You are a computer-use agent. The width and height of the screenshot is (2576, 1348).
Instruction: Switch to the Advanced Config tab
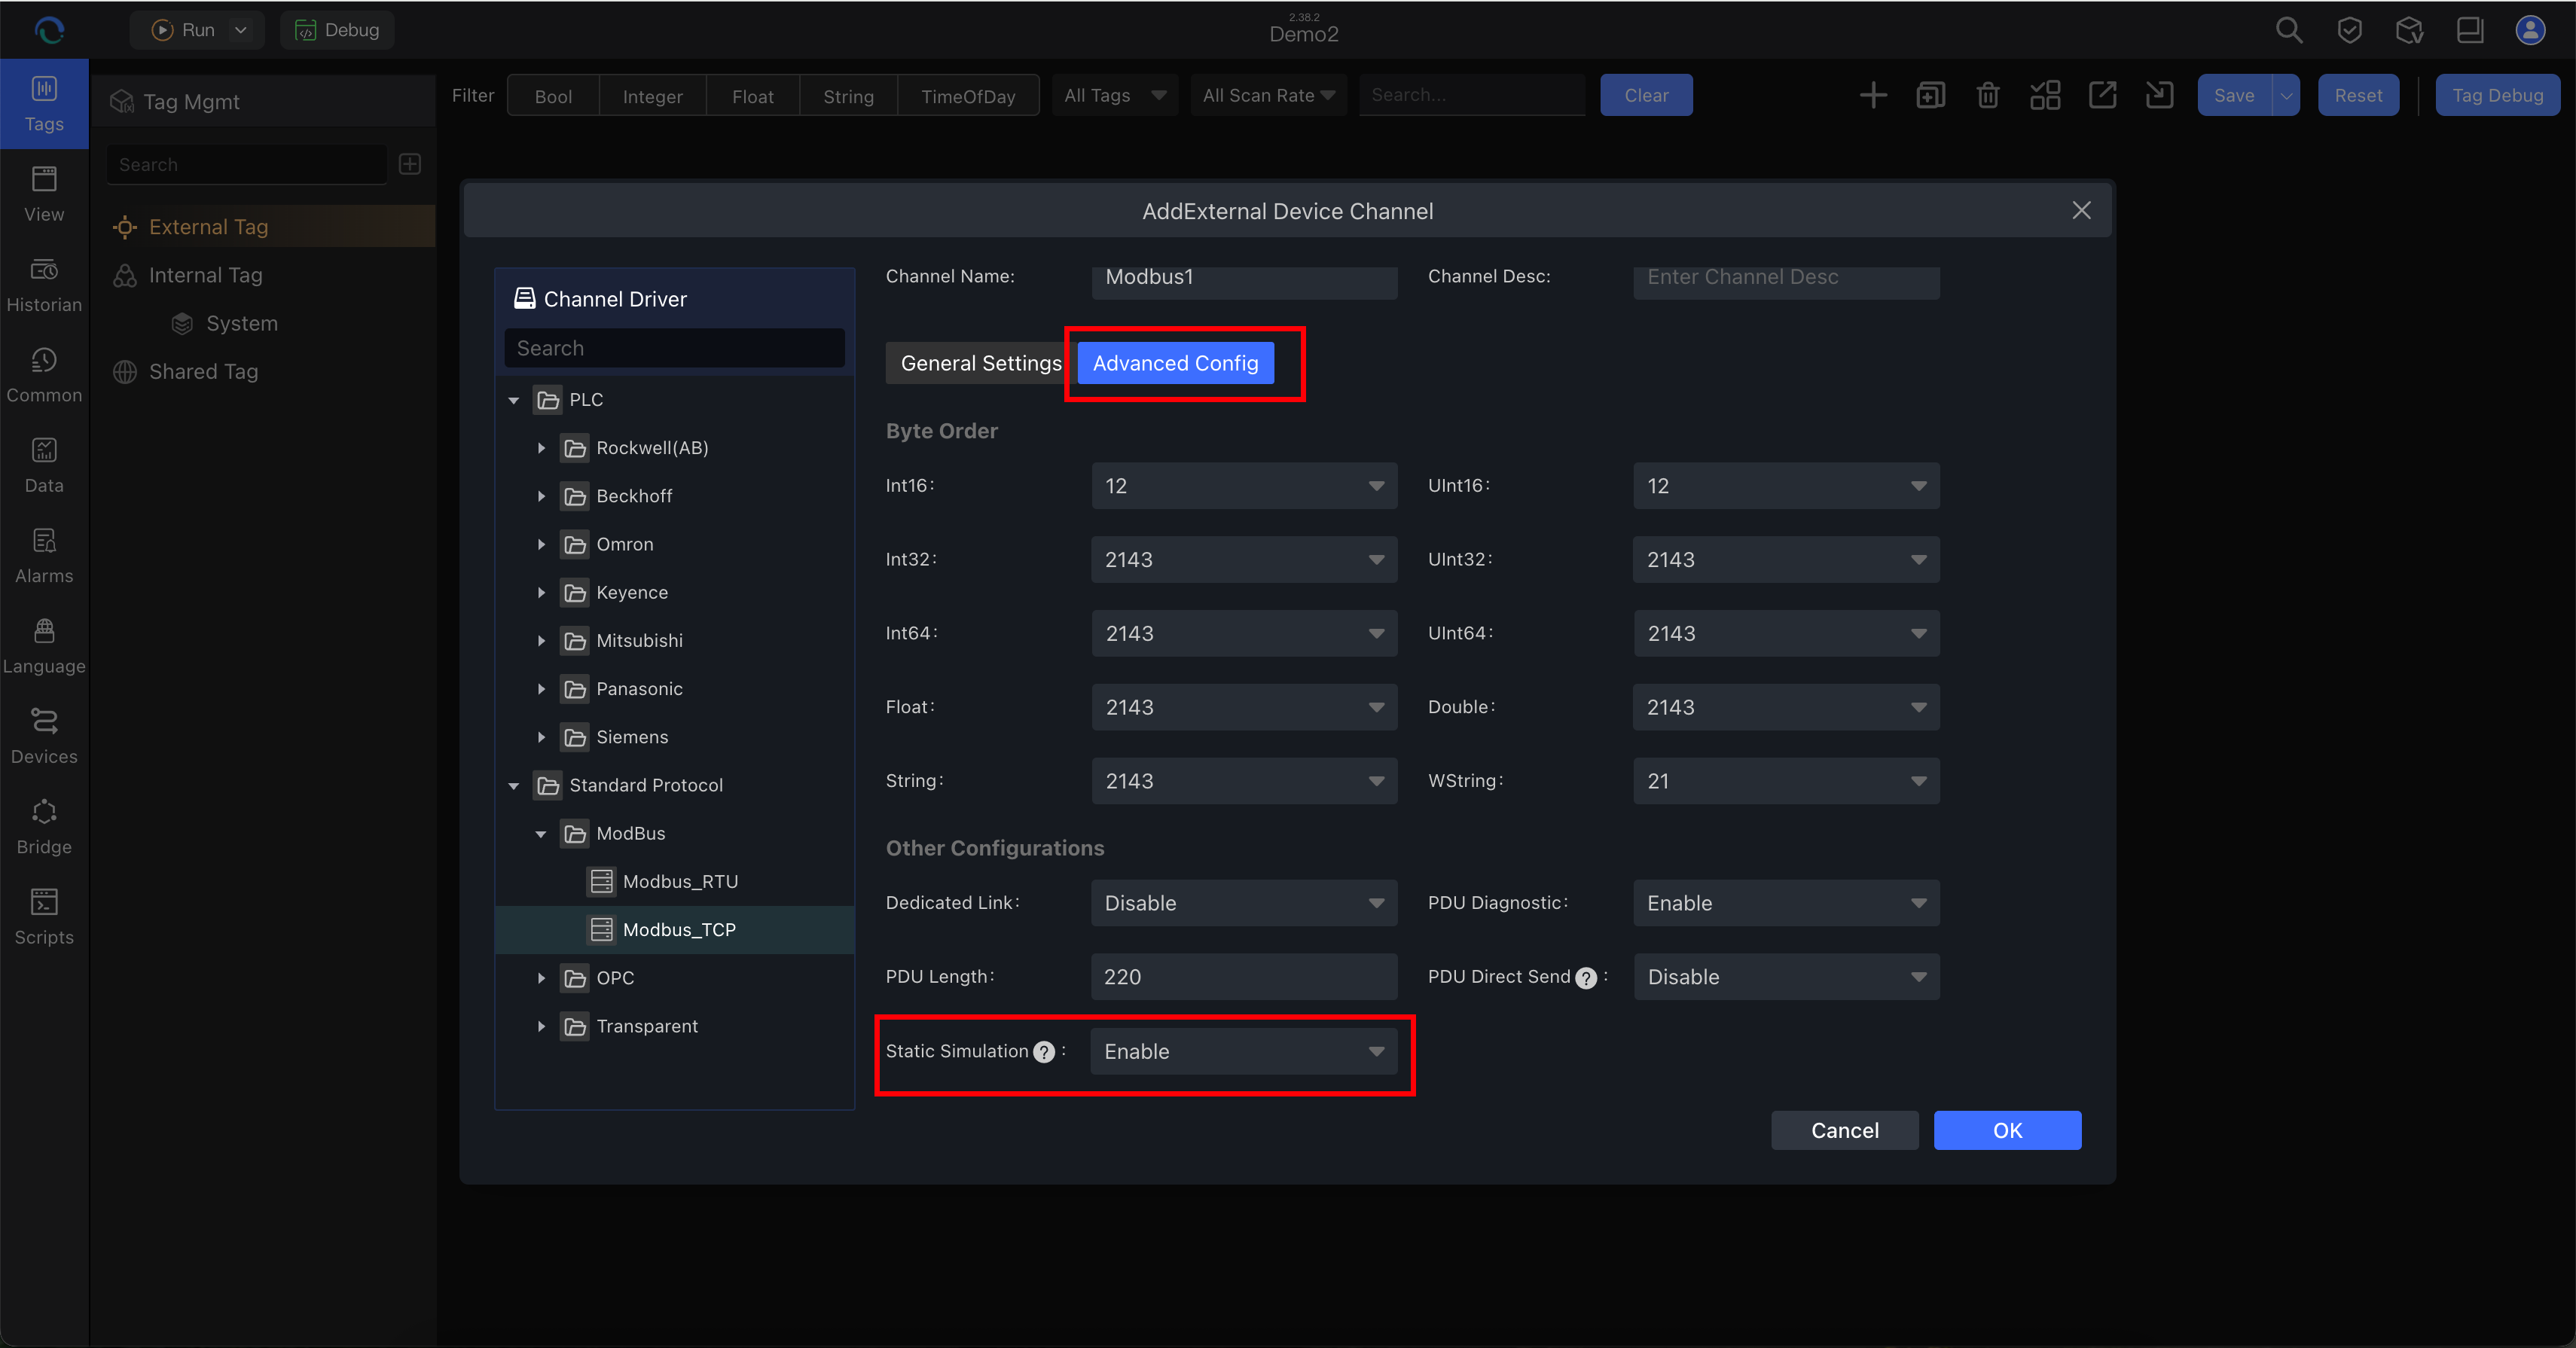[x=1175, y=363]
